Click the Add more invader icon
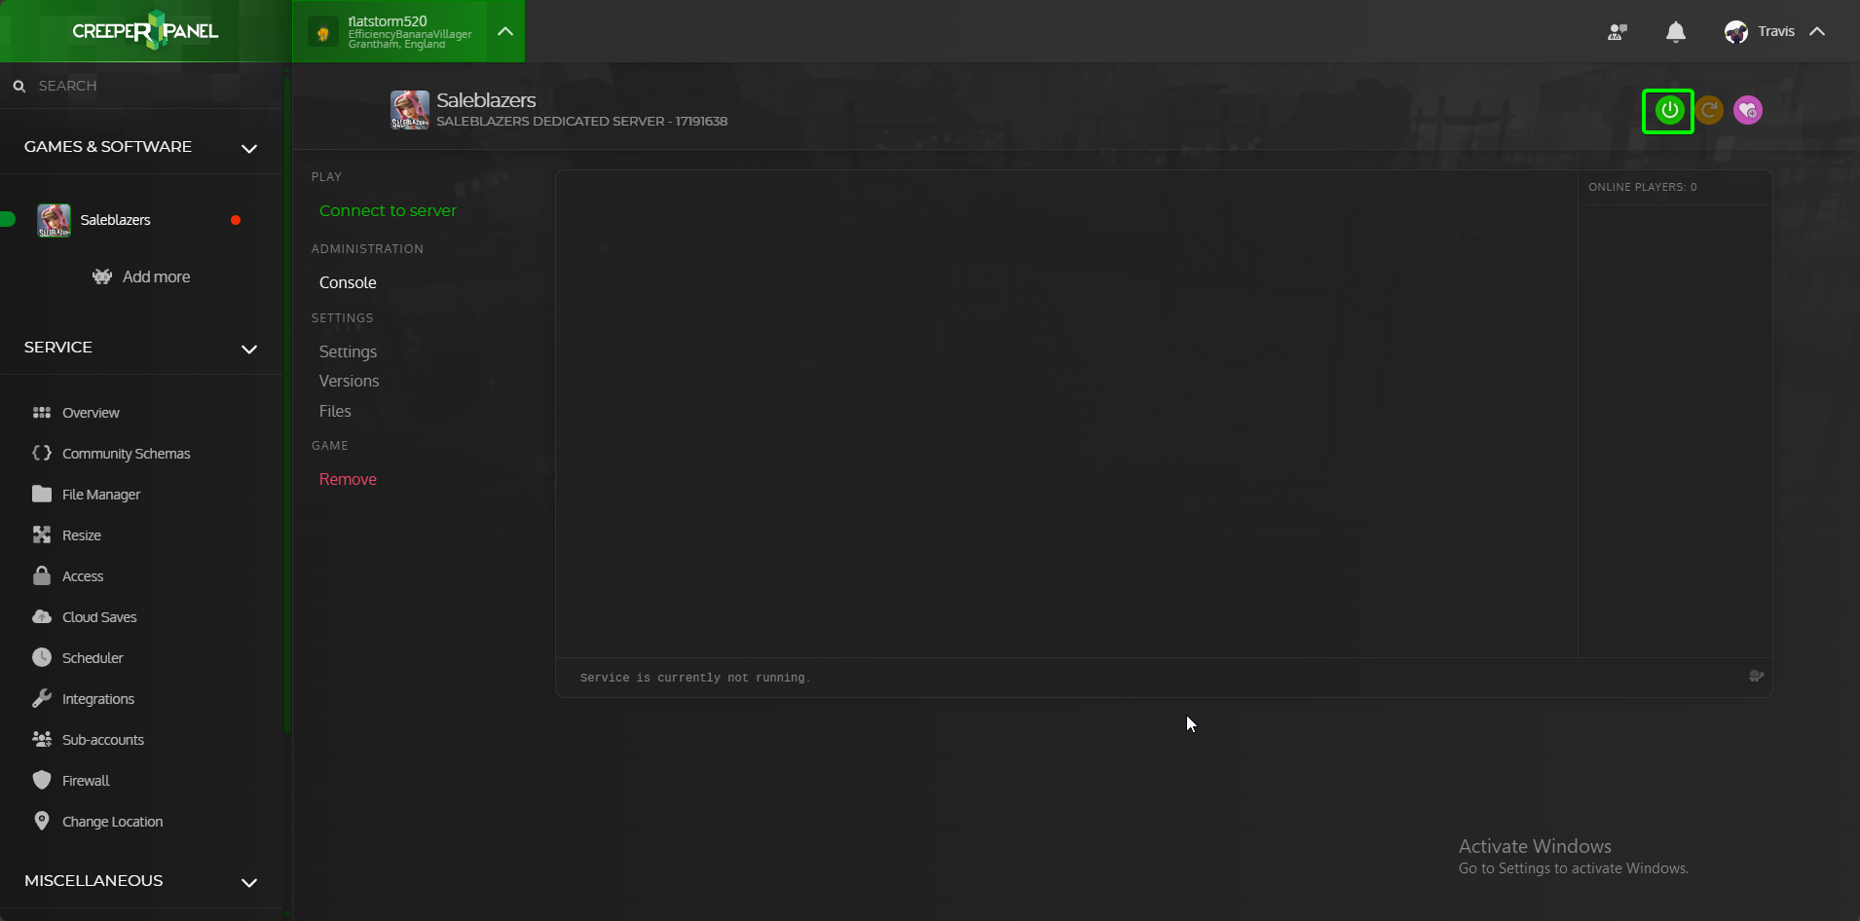Viewport: 1860px width, 921px height. pos(102,276)
